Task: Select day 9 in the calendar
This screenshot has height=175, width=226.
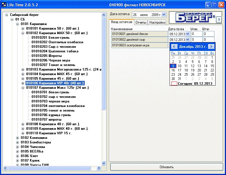Action: point(173,66)
